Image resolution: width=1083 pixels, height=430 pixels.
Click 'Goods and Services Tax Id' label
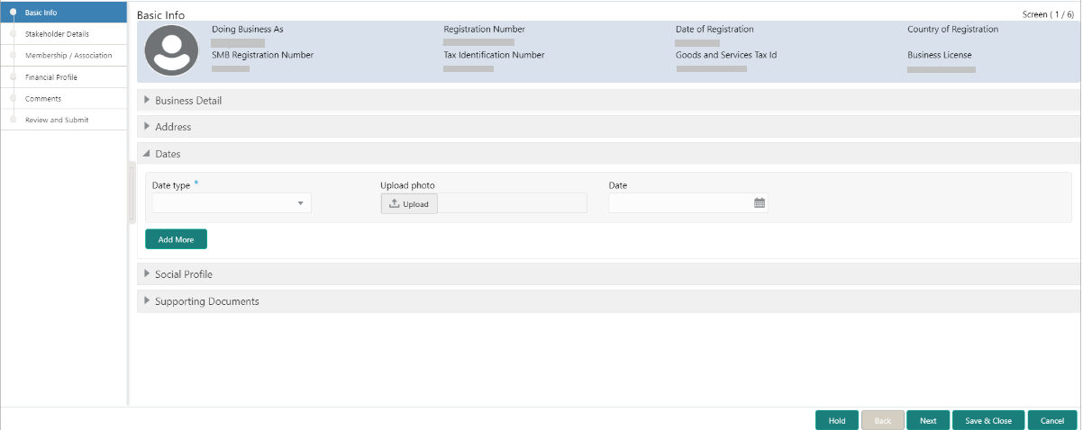coord(726,55)
